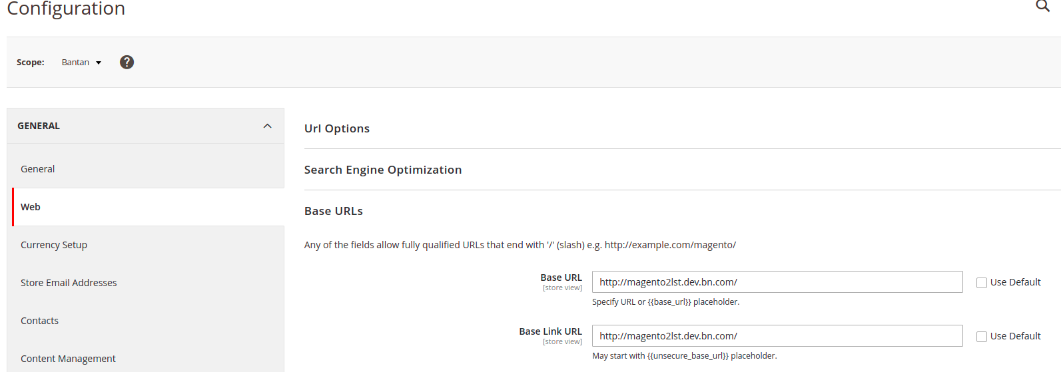Expand the Search Engine Optimization section
The width and height of the screenshot is (1061, 372).
(x=382, y=170)
